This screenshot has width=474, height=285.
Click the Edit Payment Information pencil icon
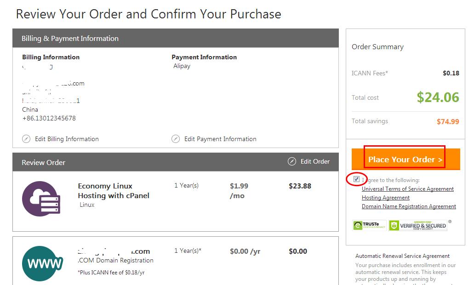176,139
